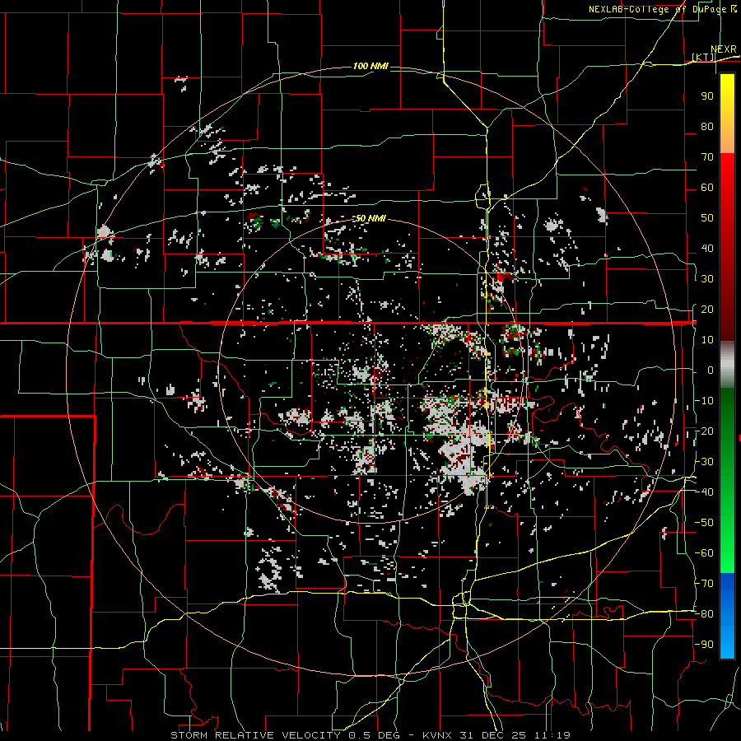
Task: Click the -40 value on the velocity scale
Action: click(704, 492)
